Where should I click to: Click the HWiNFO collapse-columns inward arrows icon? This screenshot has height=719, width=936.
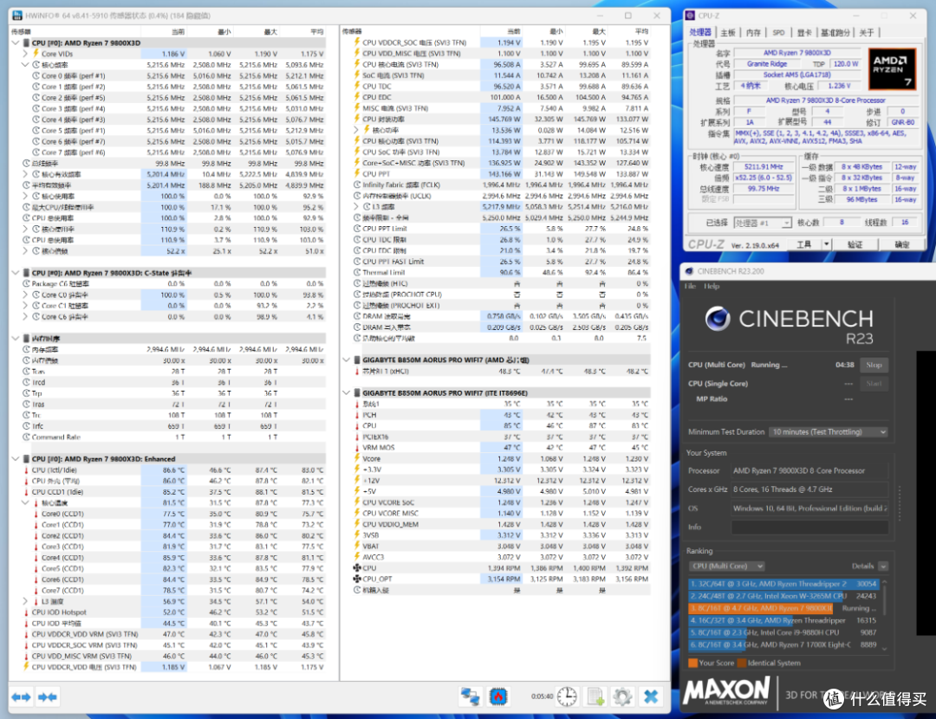[x=47, y=697]
